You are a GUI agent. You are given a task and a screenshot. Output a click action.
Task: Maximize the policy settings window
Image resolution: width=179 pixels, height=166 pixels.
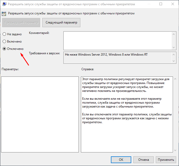(x=160, y=4)
